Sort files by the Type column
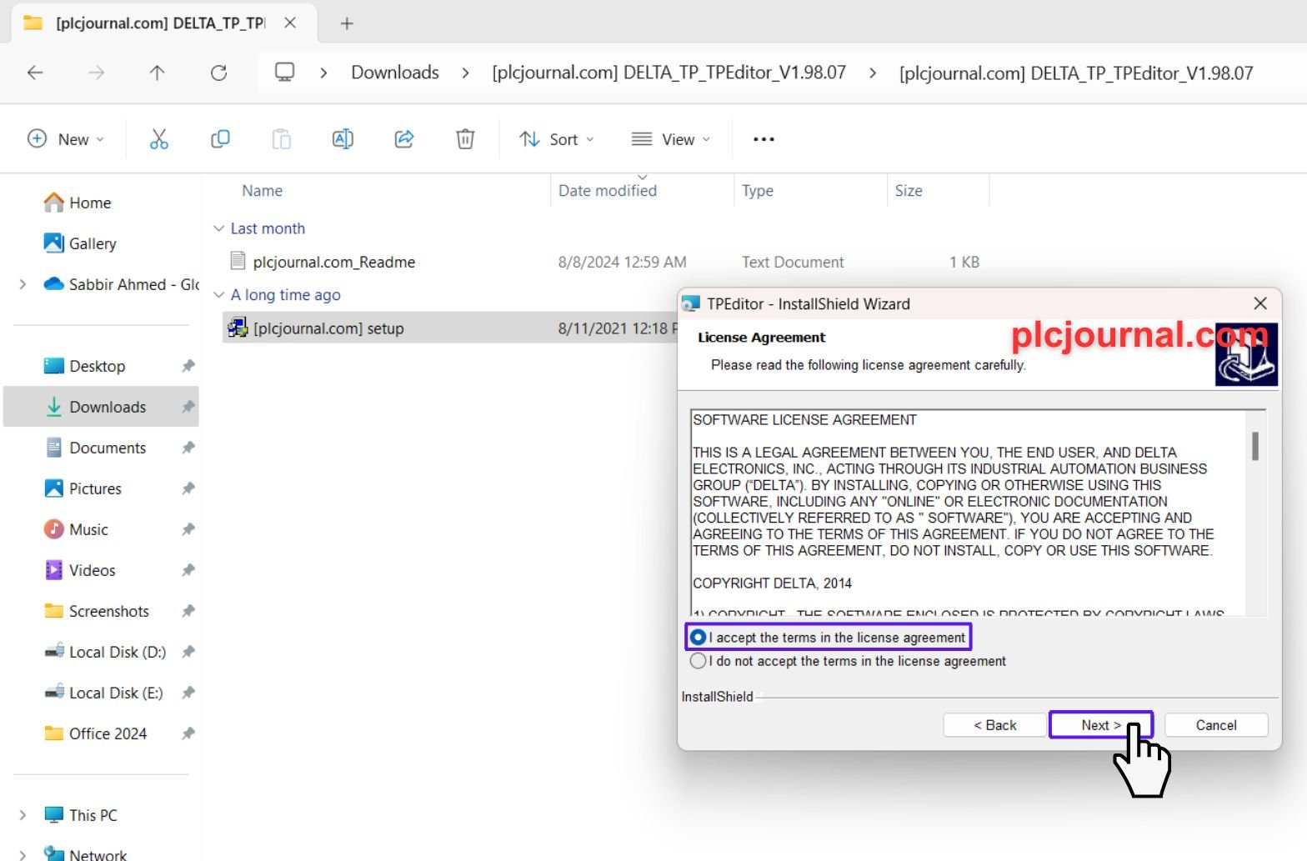 coord(758,191)
